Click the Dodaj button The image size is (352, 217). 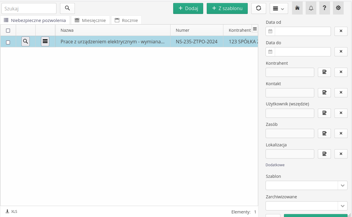(x=188, y=8)
